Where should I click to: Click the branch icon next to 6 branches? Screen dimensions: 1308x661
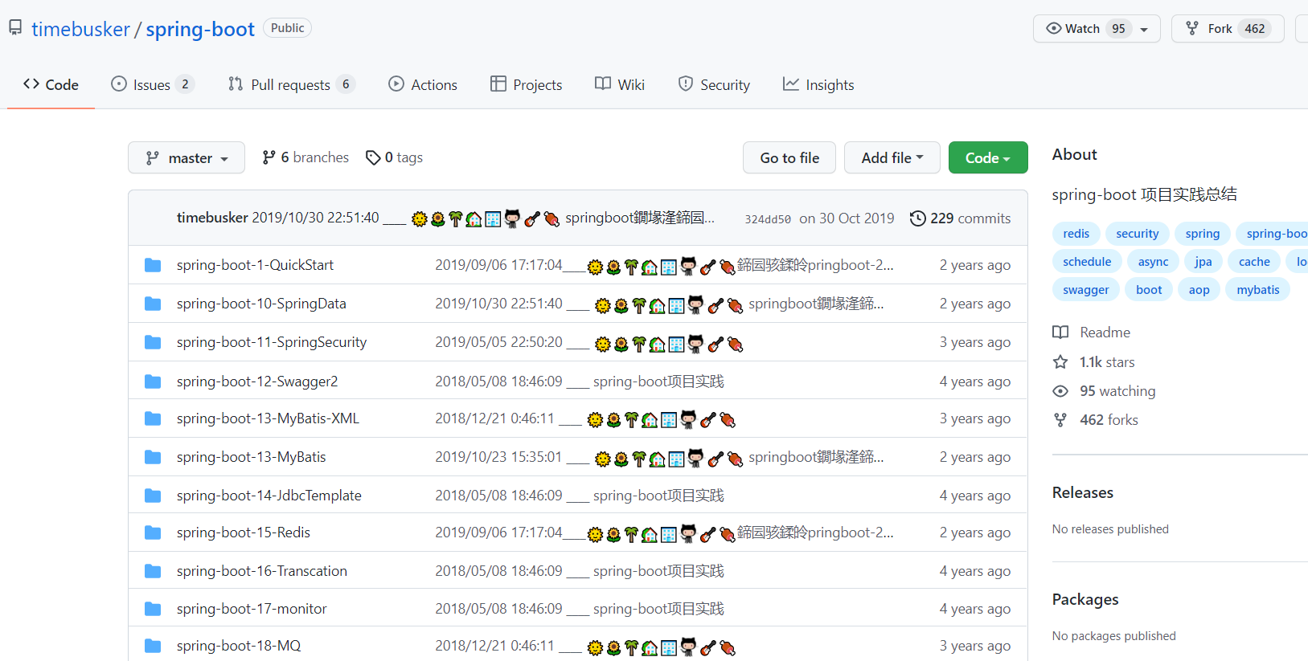click(x=269, y=157)
